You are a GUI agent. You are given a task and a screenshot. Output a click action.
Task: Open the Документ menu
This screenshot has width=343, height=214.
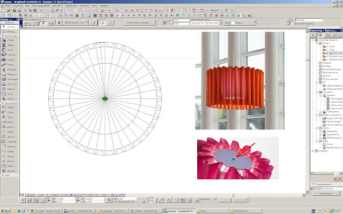tap(57, 6)
